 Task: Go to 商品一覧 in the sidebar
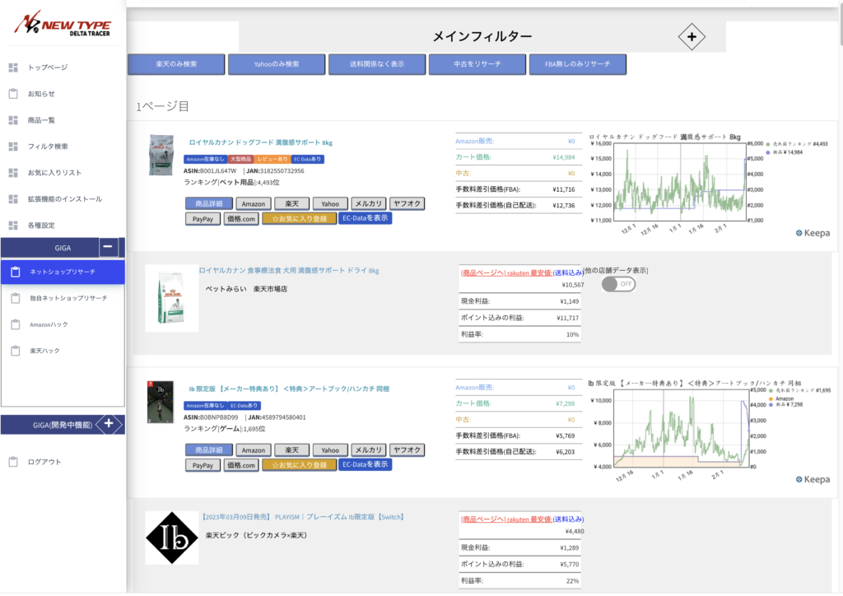(x=41, y=120)
